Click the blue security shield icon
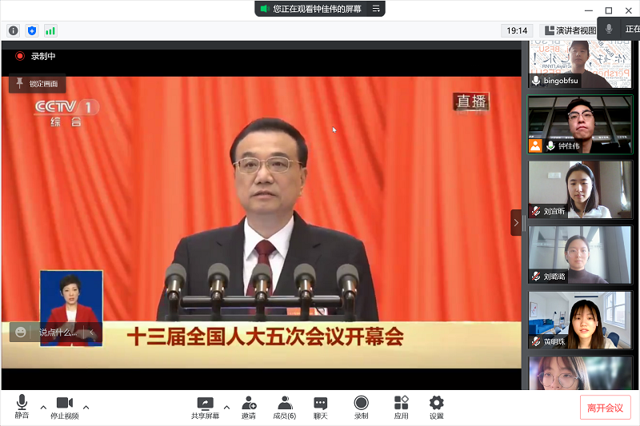Viewport: 640px width, 426px height. [32, 30]
